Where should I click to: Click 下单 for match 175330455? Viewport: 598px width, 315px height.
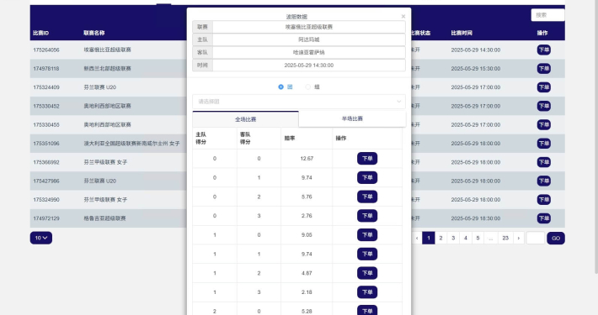pos(543,124)
